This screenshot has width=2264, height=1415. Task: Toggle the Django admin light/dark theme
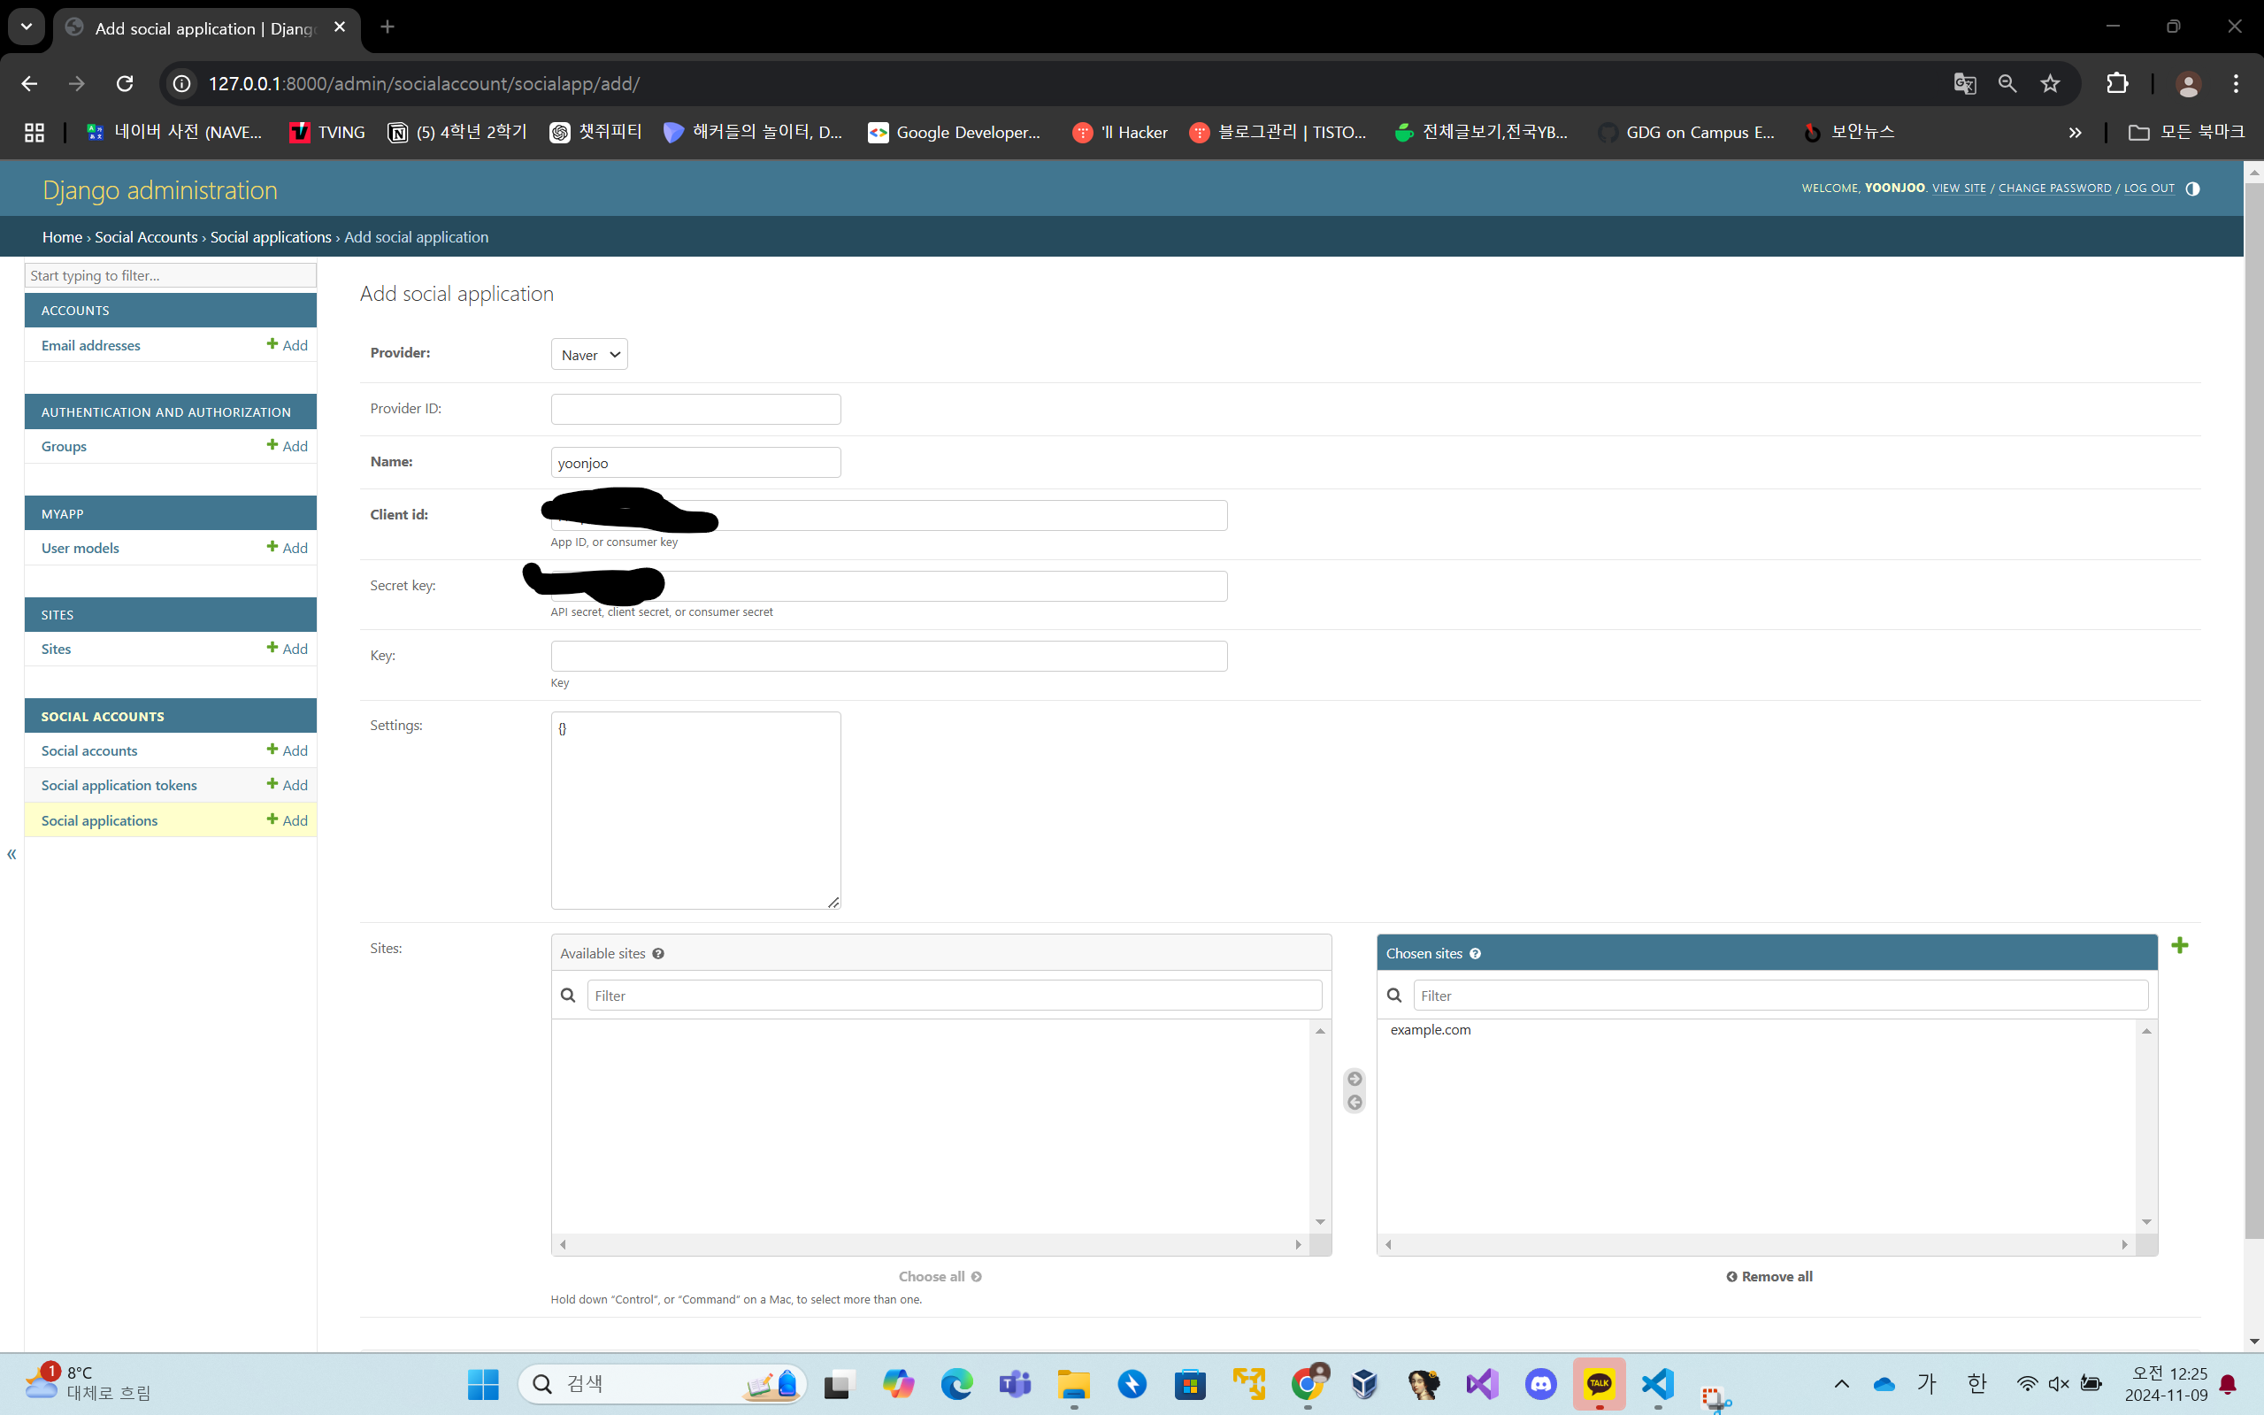click(x=2192, y=188)
